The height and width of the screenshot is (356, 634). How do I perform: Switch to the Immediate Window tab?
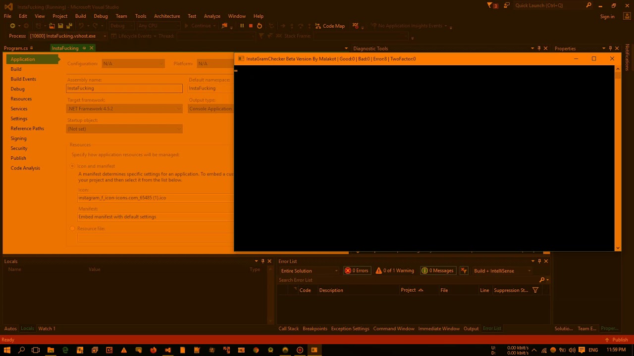click(439, 328)
